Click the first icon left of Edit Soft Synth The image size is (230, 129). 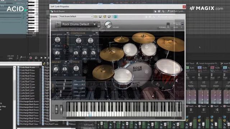coord(155,11)
